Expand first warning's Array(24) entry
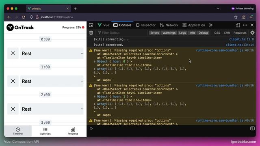 [95, 69]
